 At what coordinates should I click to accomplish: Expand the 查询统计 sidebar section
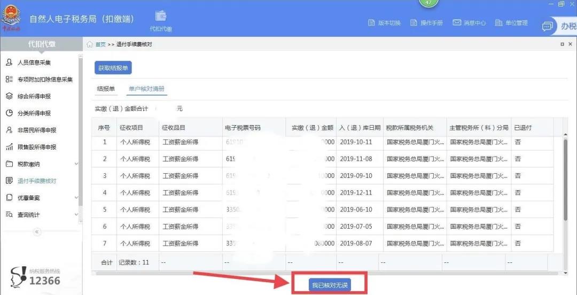(76, 215)
